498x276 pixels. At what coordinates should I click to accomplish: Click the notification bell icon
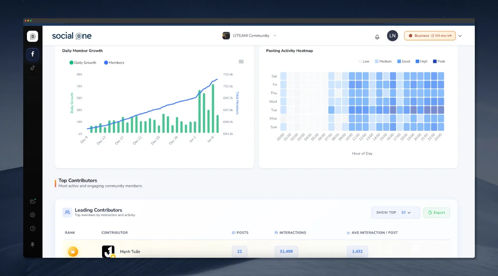tap(377, 37)
